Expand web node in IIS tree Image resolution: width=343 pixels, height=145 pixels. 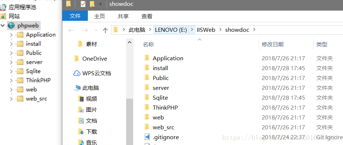[11, 89]
